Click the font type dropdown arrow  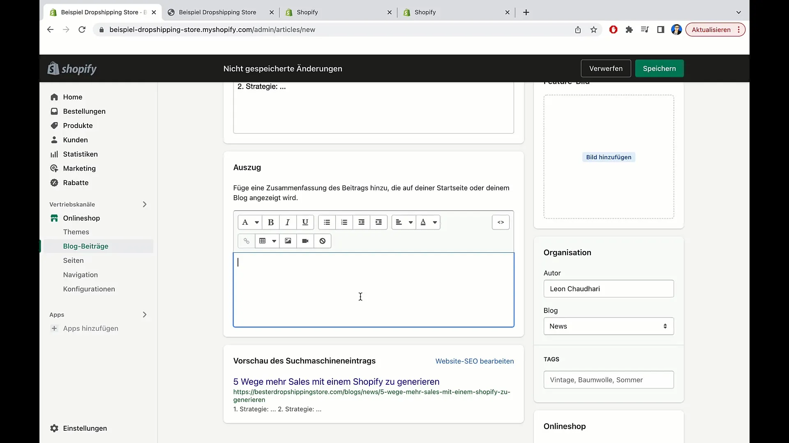(256, 222)
